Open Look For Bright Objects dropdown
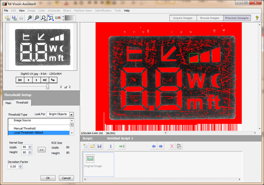This screenshot has width=264, height=185. coord(71,114)
